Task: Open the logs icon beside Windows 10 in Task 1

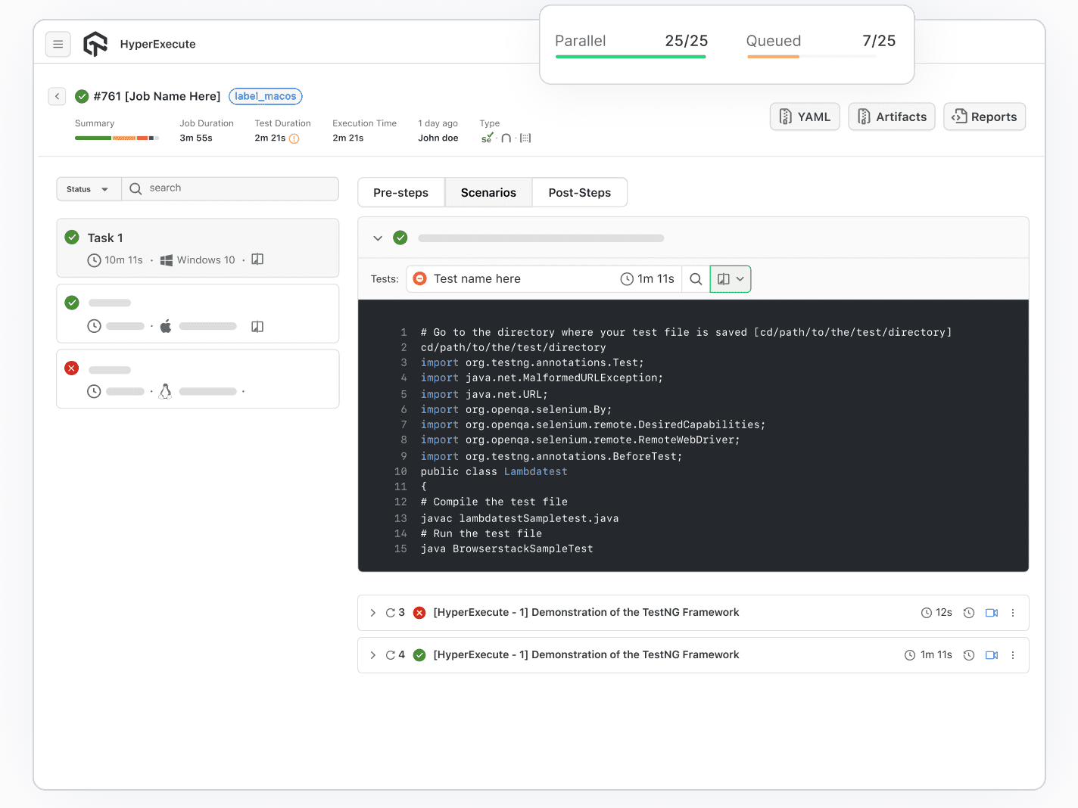Action: tap(257, 259)
